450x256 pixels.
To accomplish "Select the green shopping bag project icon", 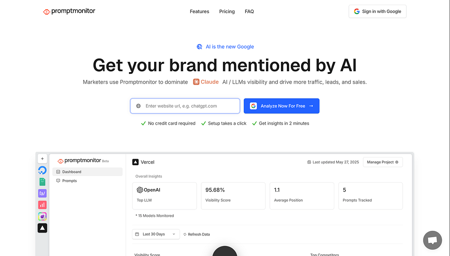I will click(42, 182).
